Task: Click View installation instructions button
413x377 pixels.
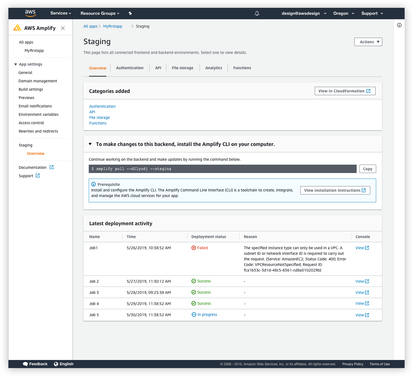Action: click(335, 190)
